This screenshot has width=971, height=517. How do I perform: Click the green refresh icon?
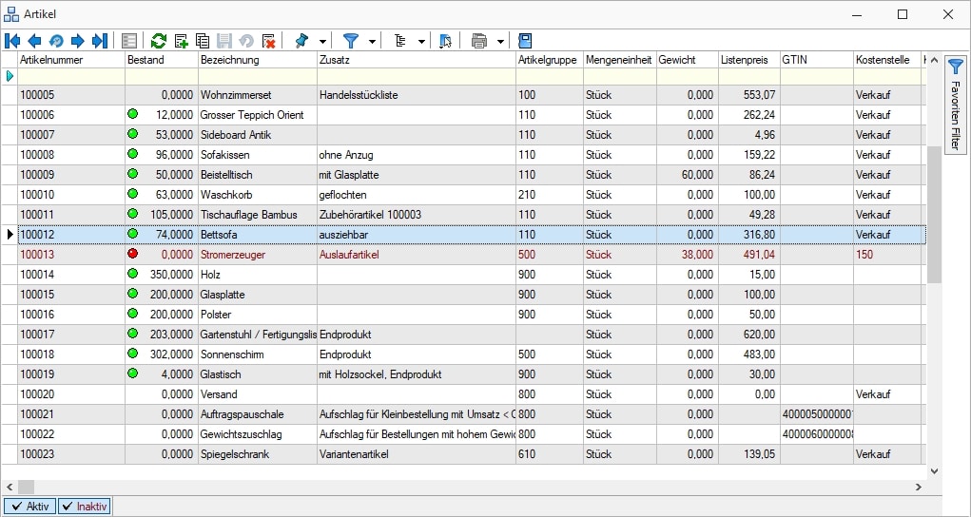click(x=159, y=41)
